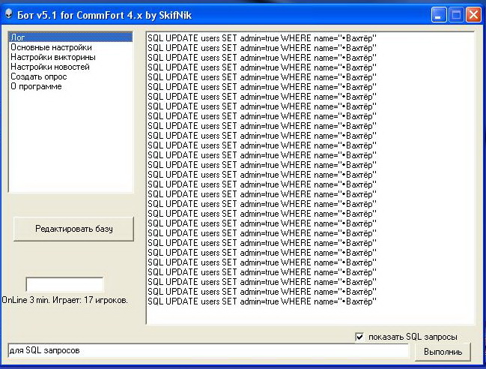
Task: Uncheck показать SQL запросы checkbox
Action: (x=360, y=337)
